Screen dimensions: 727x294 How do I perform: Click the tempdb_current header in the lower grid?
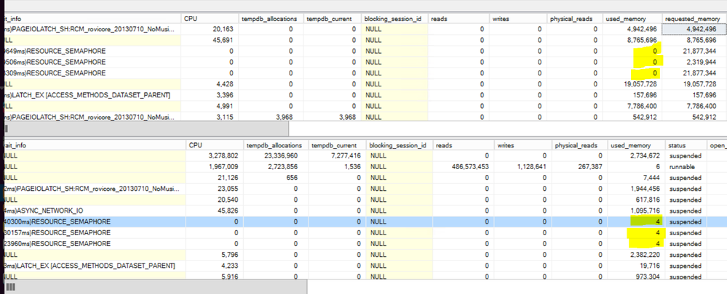point(337,145)
